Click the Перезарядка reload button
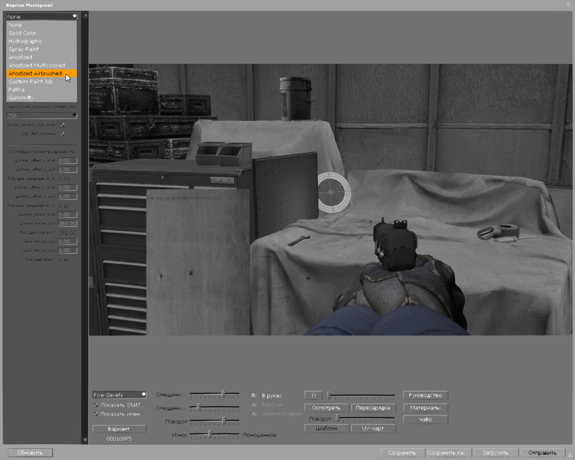This screenshot has width=575, height=460. 373,408
